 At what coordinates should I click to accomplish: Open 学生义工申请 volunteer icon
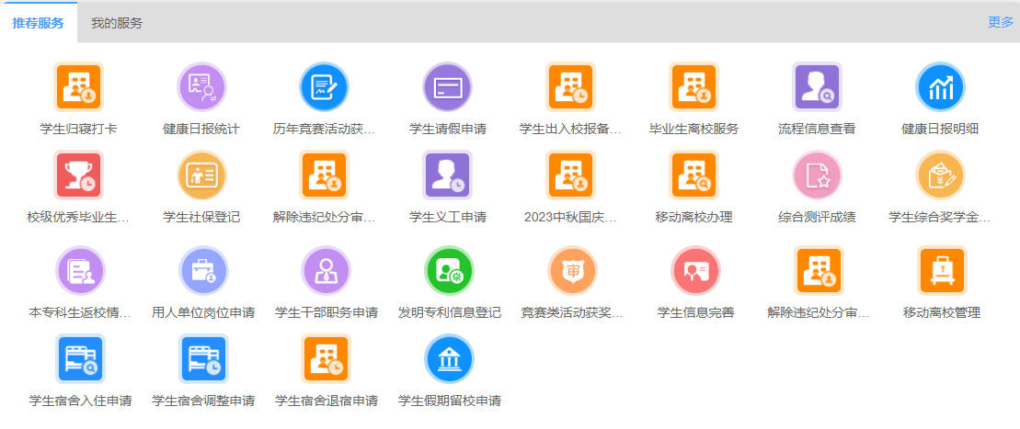[447, 175]
